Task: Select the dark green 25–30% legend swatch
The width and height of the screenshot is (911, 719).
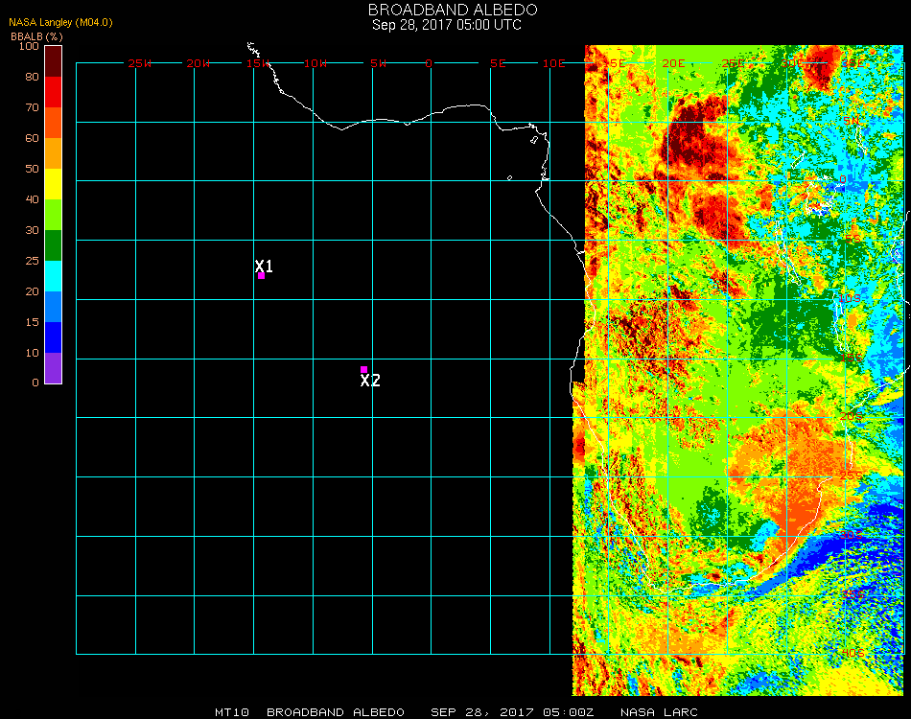Action: pos(54,245)
